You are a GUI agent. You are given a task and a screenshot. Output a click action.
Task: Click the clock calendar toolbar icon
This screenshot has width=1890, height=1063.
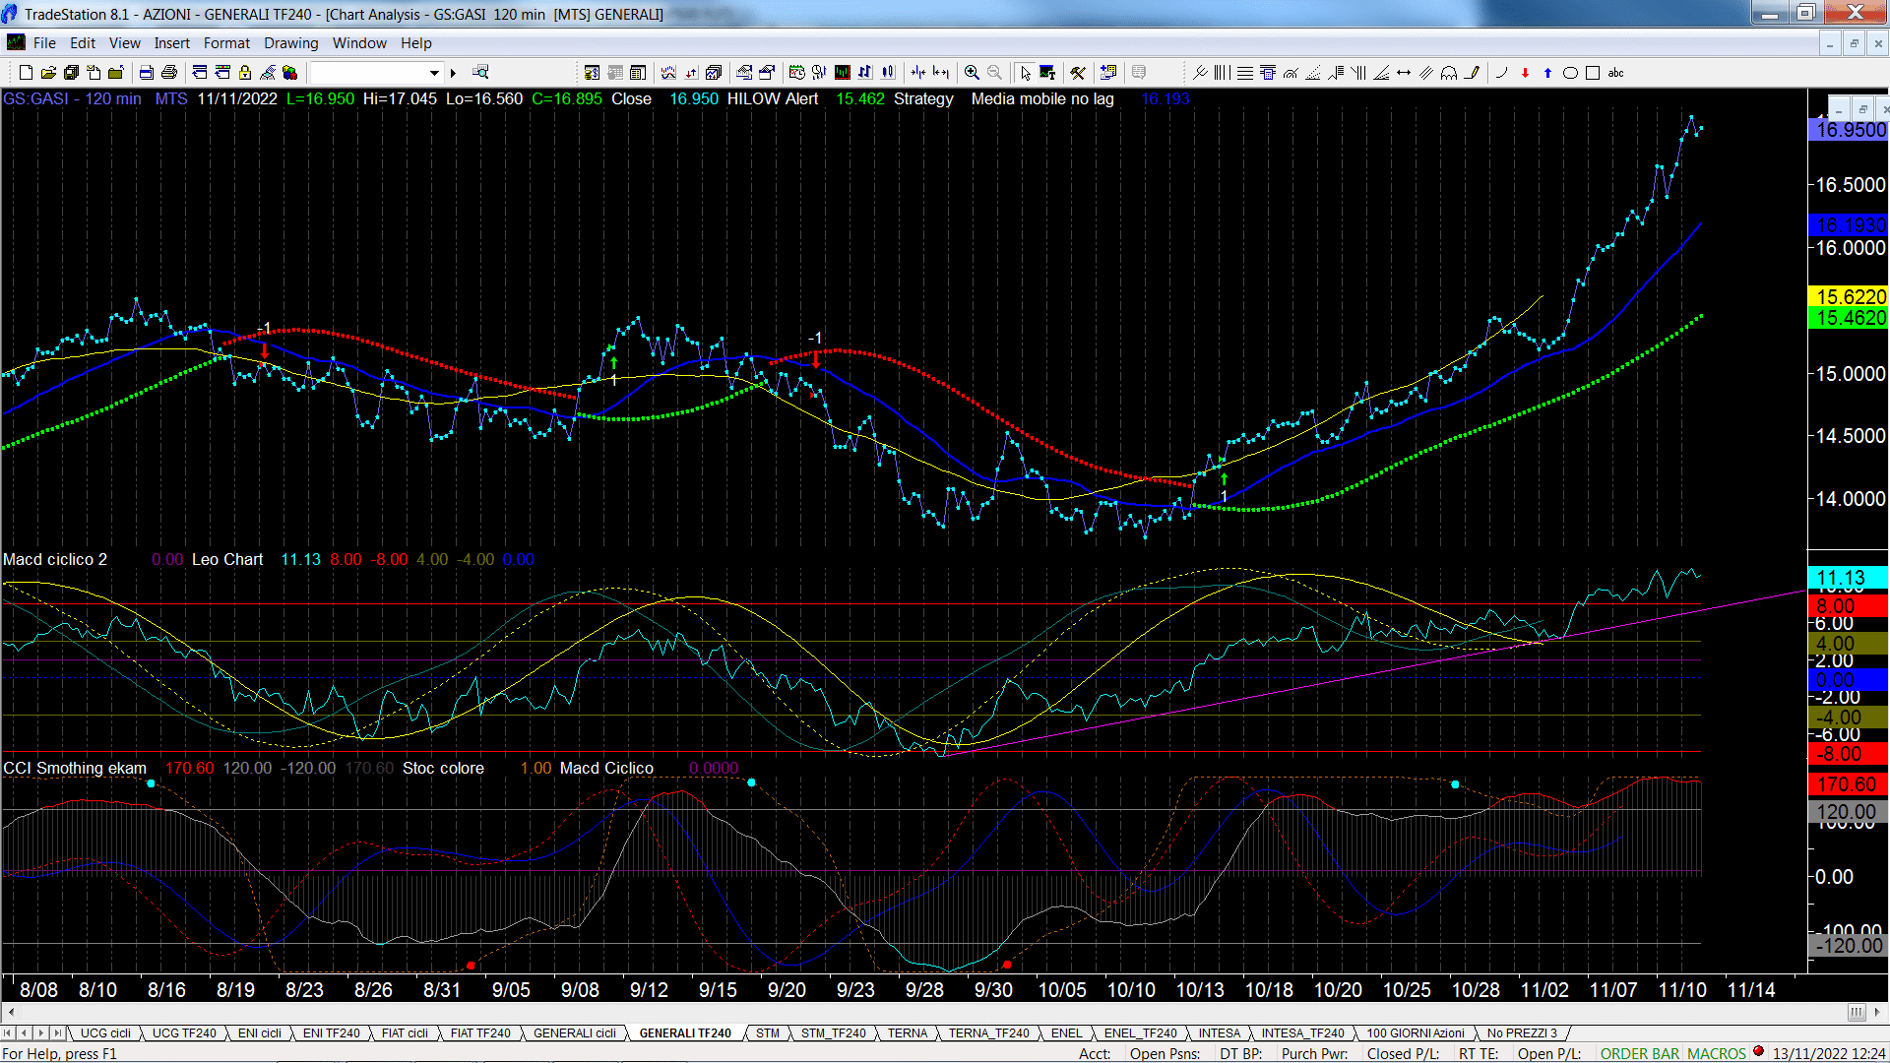tap(796, 72)
